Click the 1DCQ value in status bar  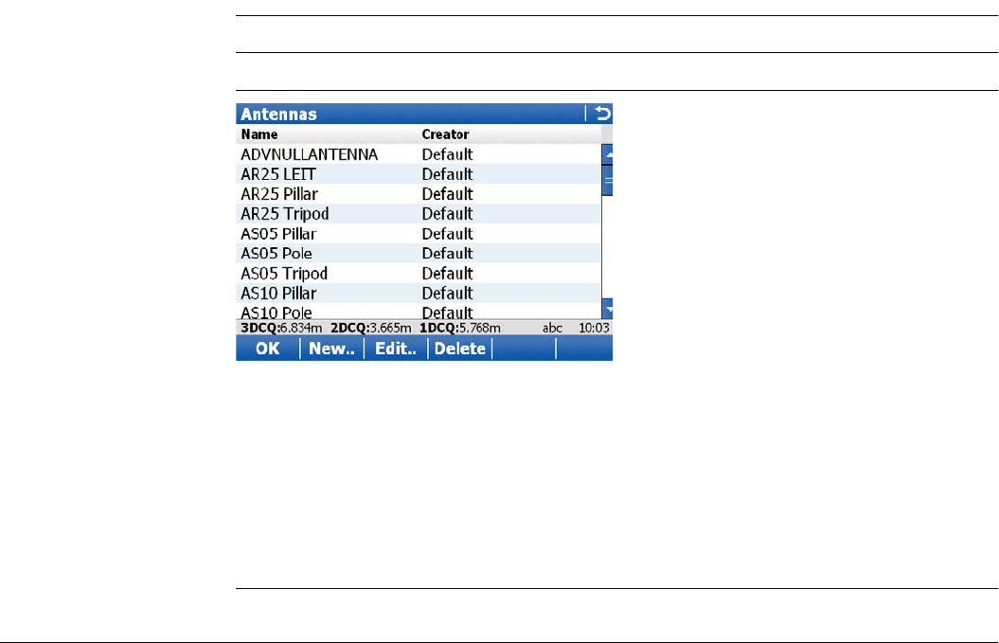[x=460, y=328]
